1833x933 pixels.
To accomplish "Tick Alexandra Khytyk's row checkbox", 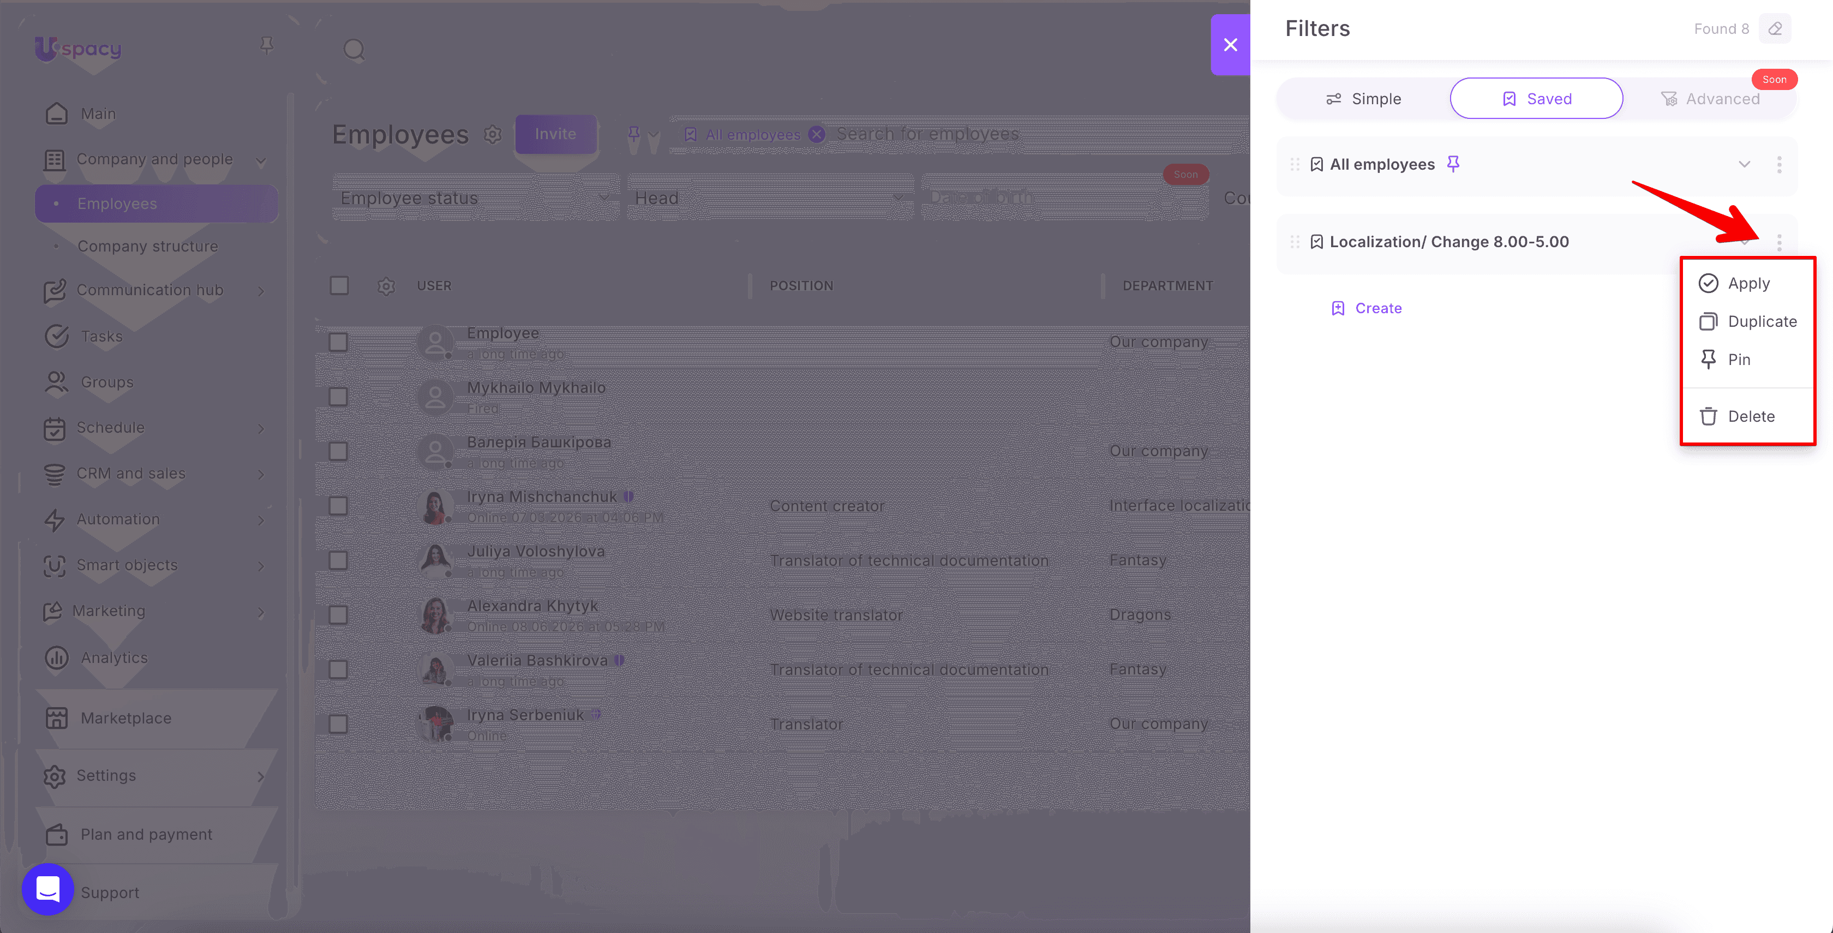I will tap(339, 615).
